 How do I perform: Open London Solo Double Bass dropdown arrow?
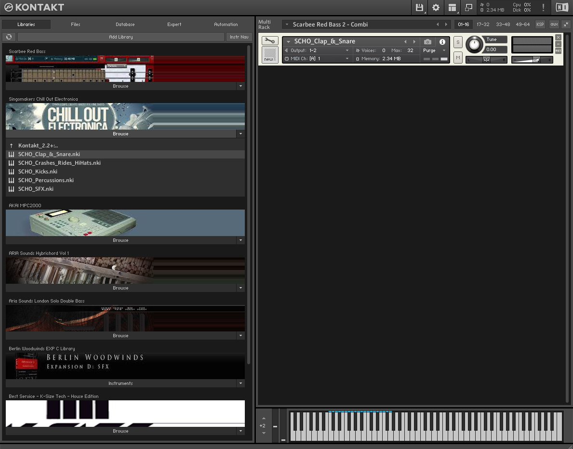point(240,336)
